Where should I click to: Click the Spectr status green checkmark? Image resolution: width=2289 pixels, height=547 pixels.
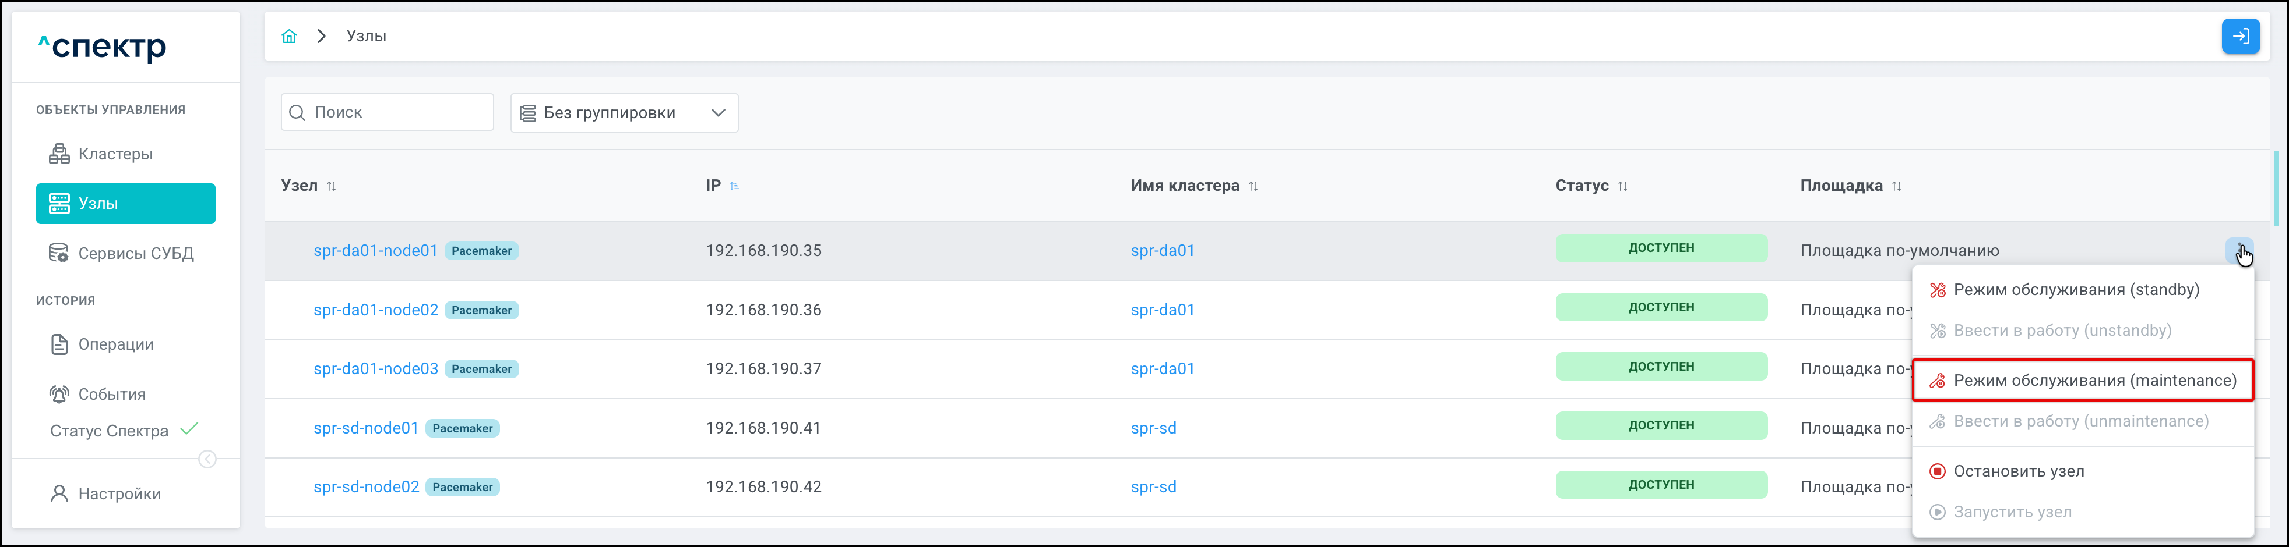click(x=189, y=430)
